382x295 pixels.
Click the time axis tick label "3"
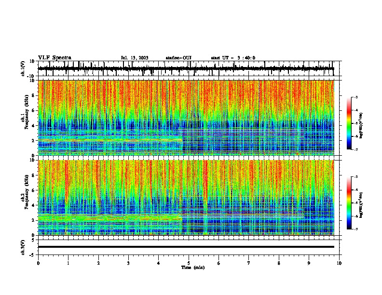(x=128, y=263)
